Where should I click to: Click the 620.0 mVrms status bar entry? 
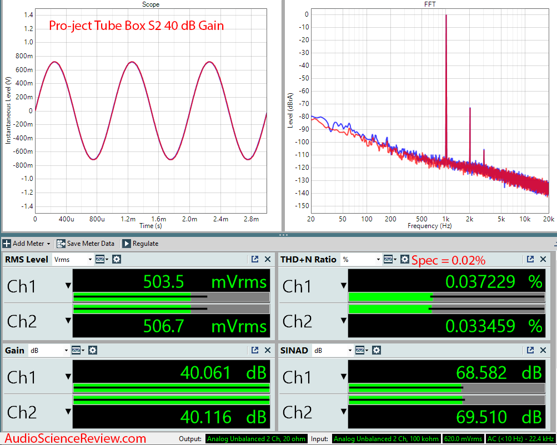point(463,439)
